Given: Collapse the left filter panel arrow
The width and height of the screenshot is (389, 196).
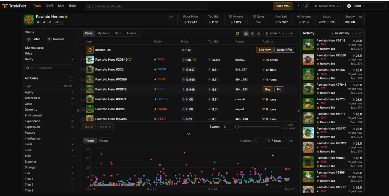Looking at the screenshot, I should pyautogui.click(x=78, y=111).
